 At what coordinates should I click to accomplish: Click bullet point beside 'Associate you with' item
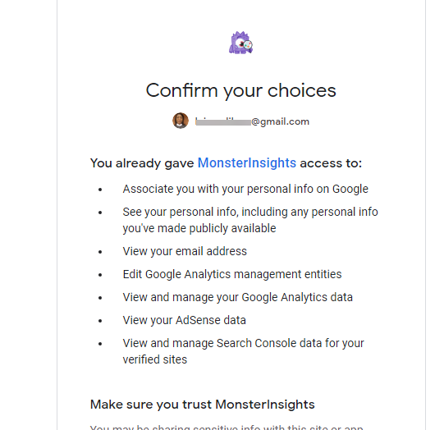click(100, 190)
